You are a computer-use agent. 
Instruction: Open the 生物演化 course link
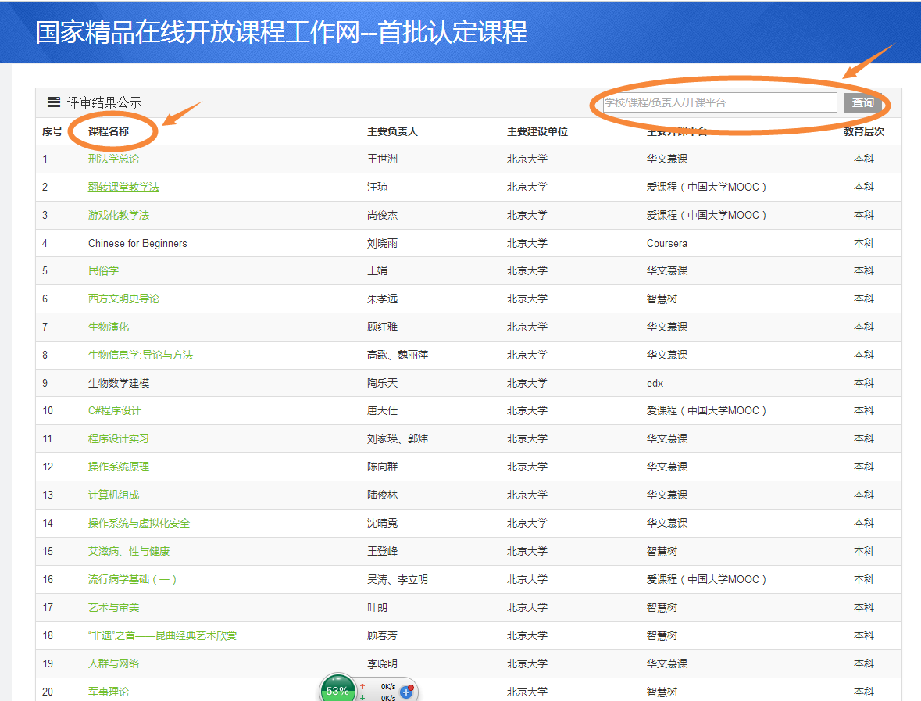pos(108,327)
